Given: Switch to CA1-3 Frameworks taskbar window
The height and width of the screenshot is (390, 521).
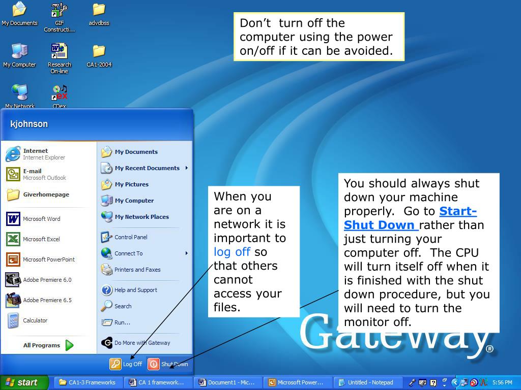Looking at the screenshot, I should (x=88, y=382).
